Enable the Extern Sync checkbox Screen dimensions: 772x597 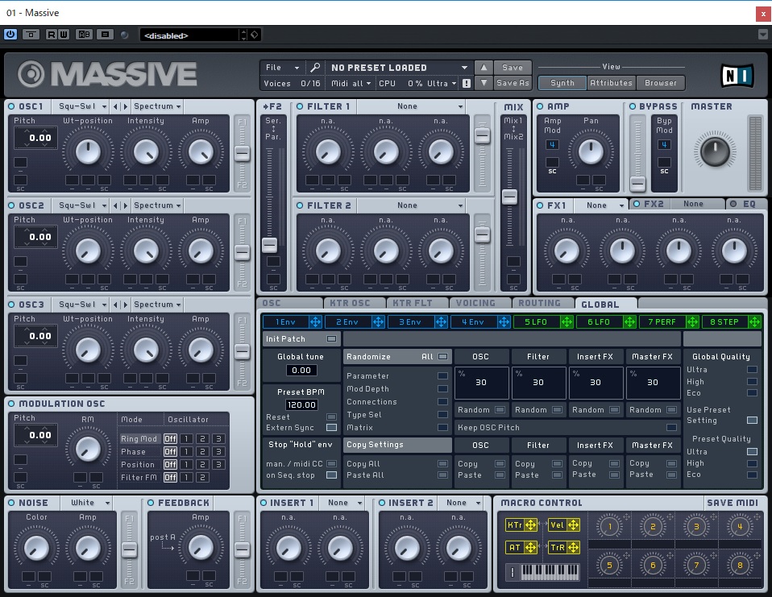tap(332, 427)
